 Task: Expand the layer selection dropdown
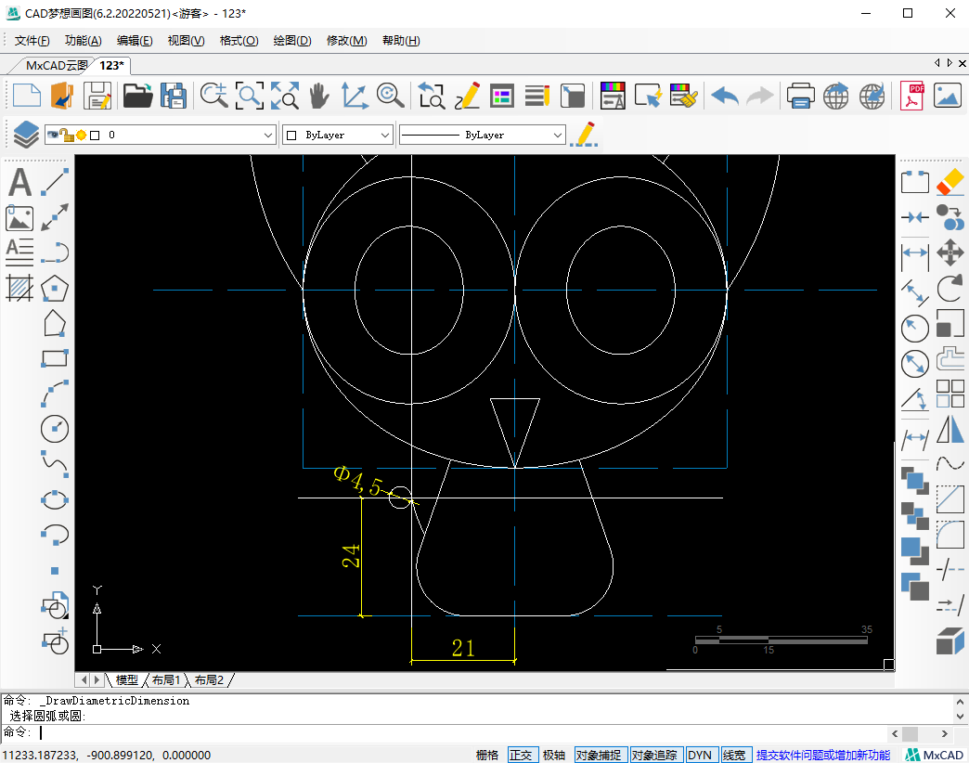click(x=268, y=135)
